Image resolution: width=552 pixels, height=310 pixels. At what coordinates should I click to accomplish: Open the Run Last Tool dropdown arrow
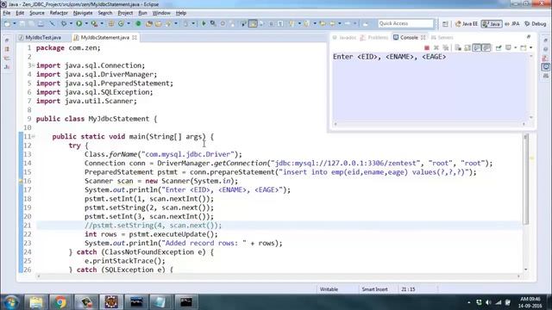102,23
